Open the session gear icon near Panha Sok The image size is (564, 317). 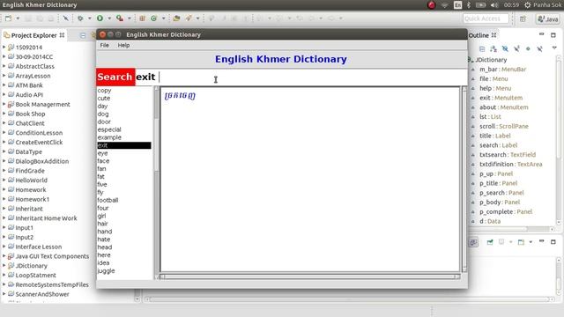click(527, 5)
